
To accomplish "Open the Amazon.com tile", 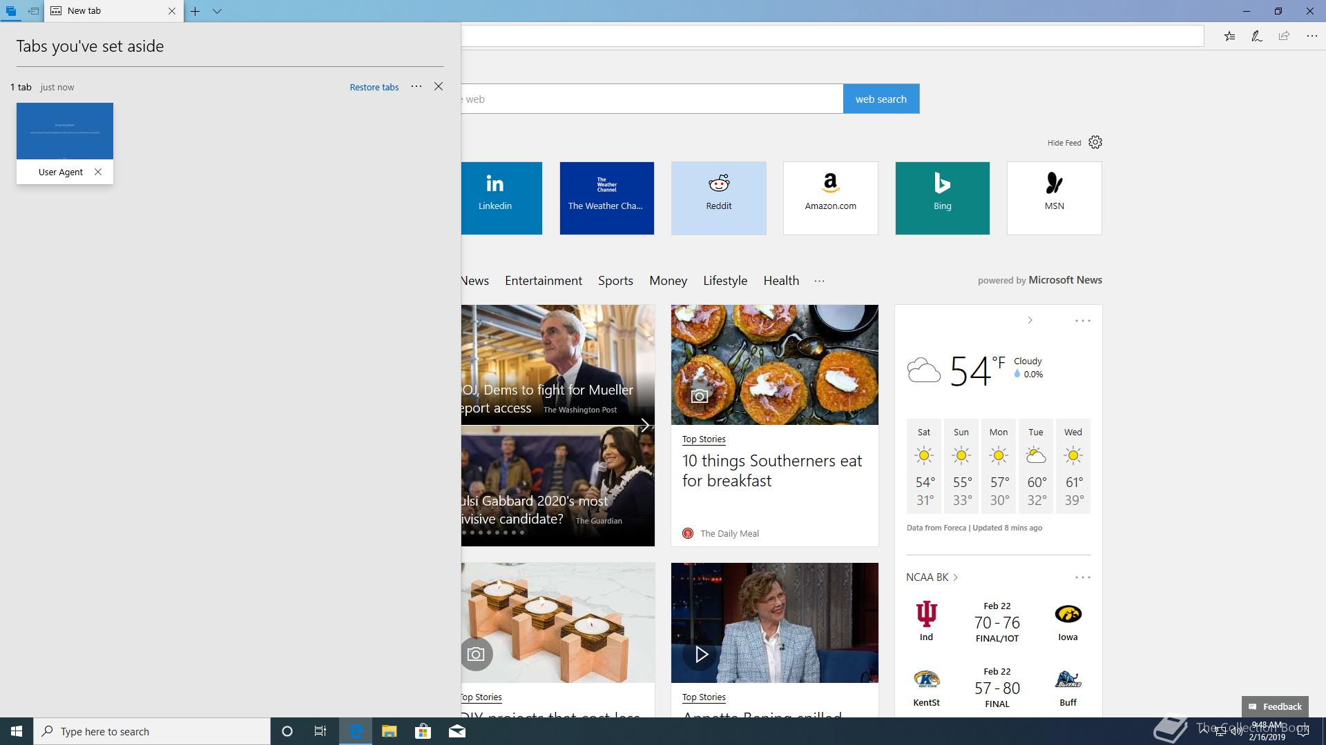I will pos(831,198).
